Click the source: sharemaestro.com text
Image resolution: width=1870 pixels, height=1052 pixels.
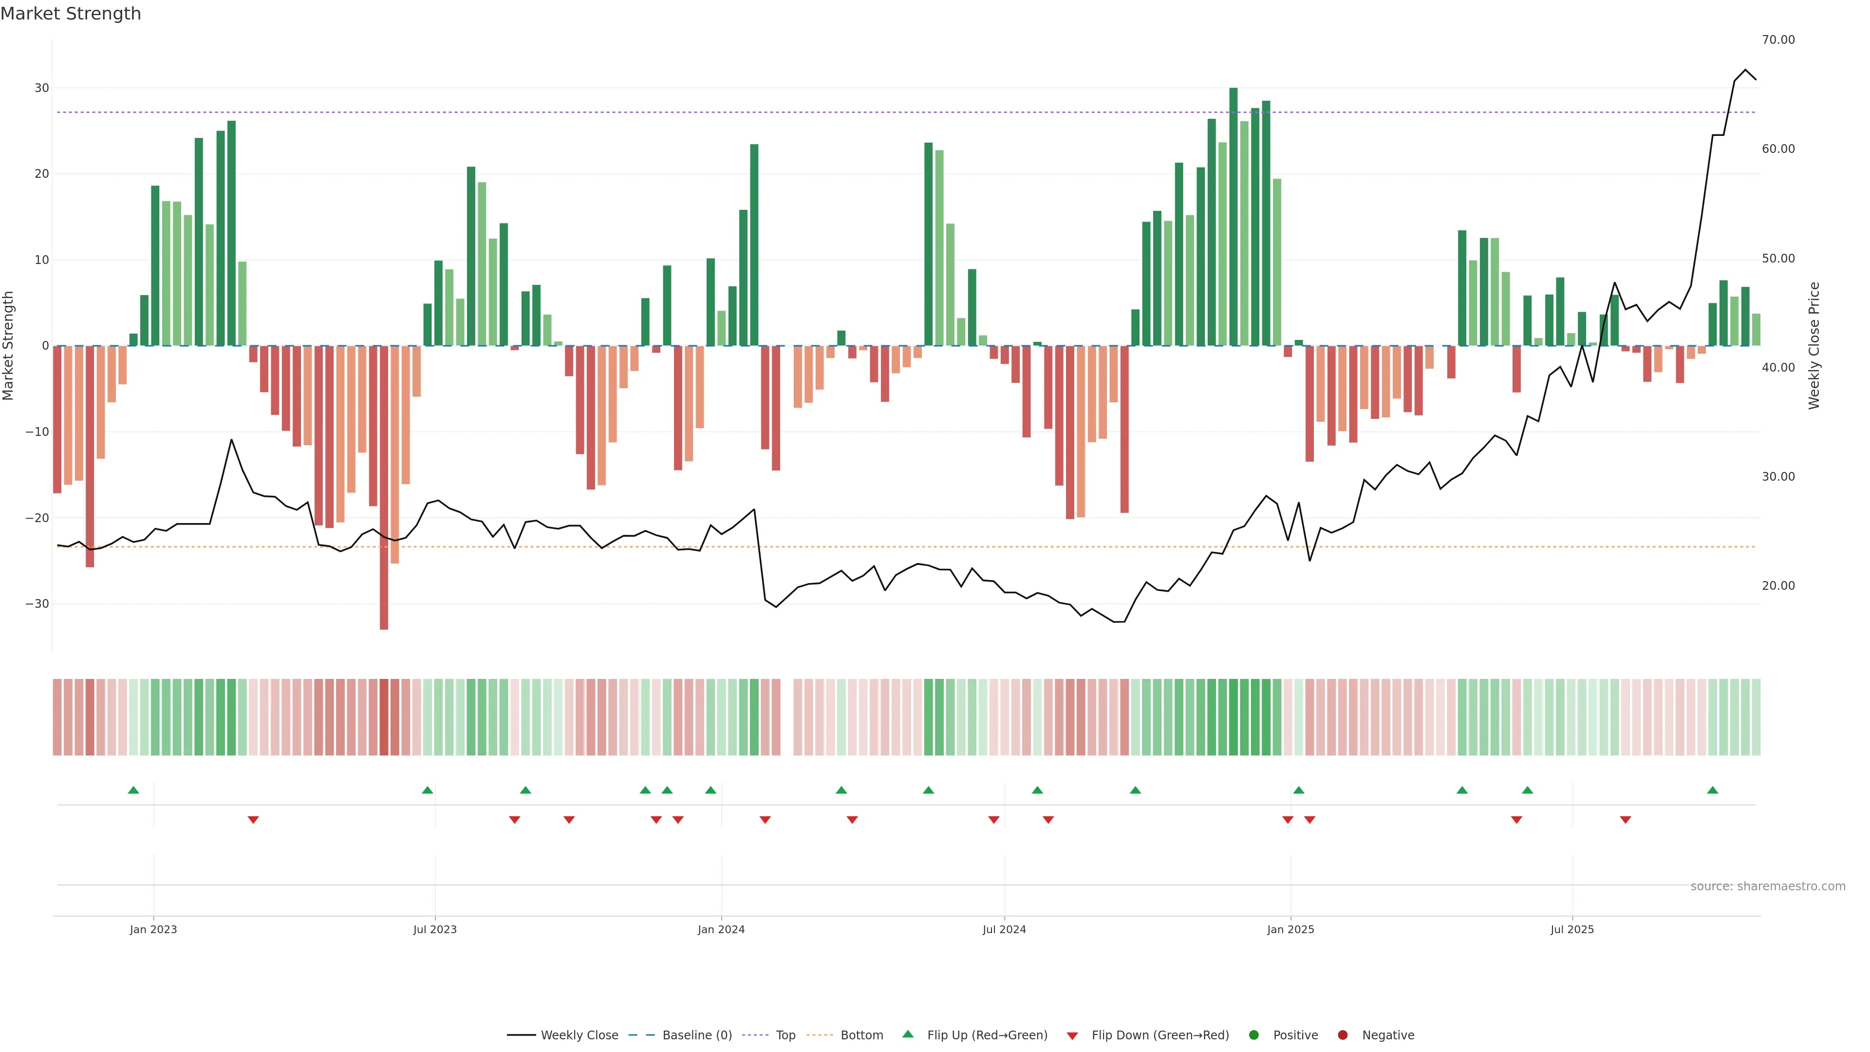[x=1768, y=886]
